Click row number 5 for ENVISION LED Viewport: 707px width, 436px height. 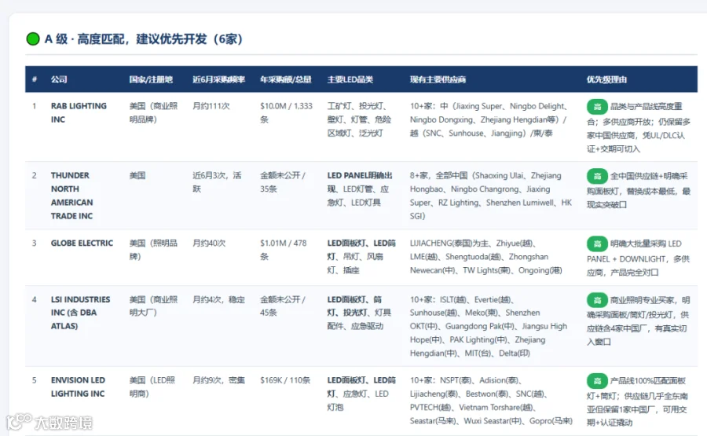[35, 380]
